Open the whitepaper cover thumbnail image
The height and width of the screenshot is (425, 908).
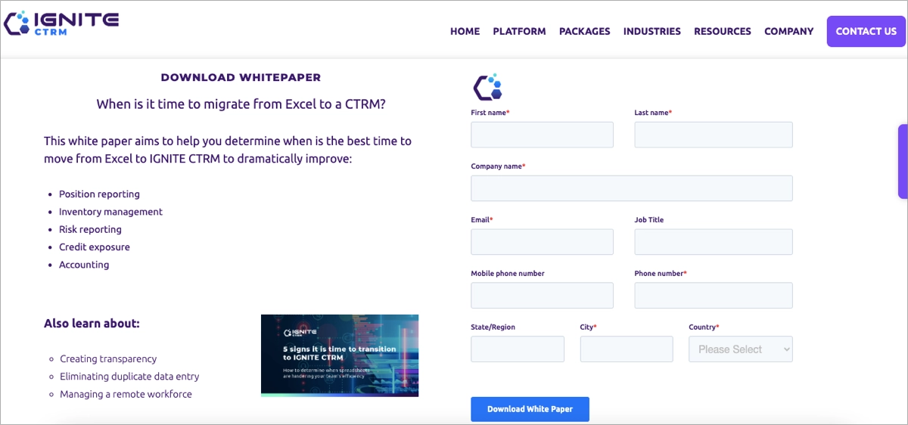coord(339,355)
